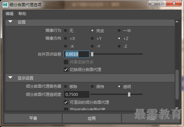Click the scroll up arrow
The height and width of the screenshot is (127, 184).
coord(177,22)
